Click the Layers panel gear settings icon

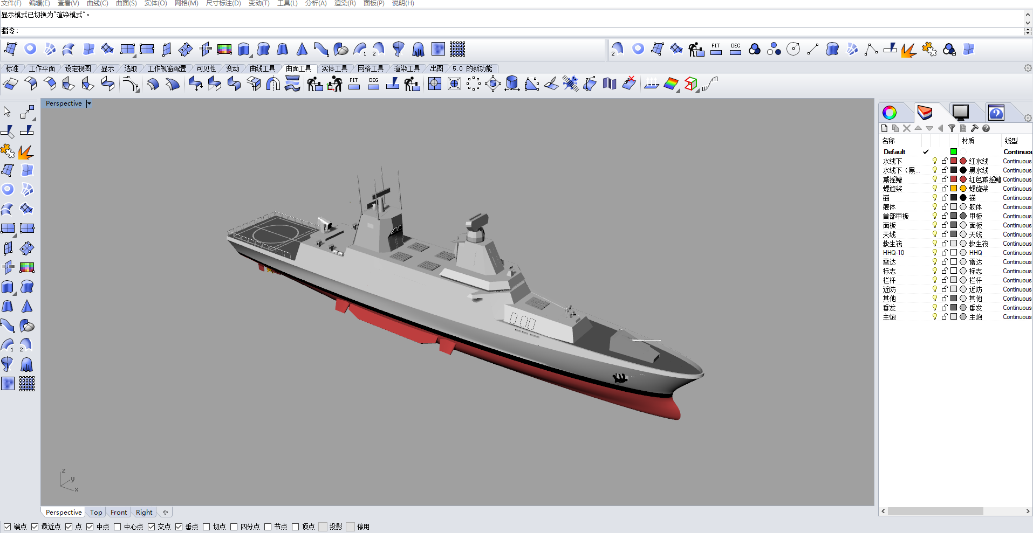pyautogui.click(x=1028, y=117)
